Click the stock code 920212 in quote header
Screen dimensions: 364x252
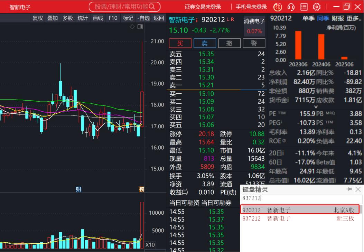213,20
